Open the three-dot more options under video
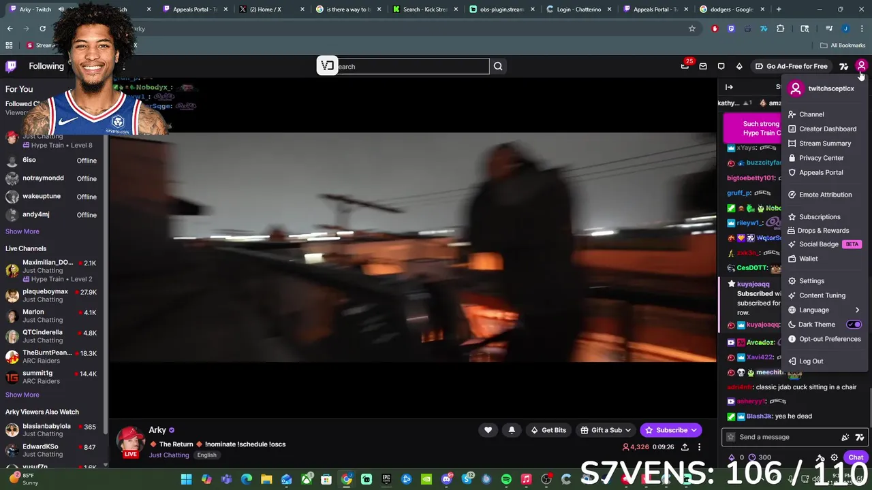The height and width of the screenshot is (490, 872). [x=699, y=447]
